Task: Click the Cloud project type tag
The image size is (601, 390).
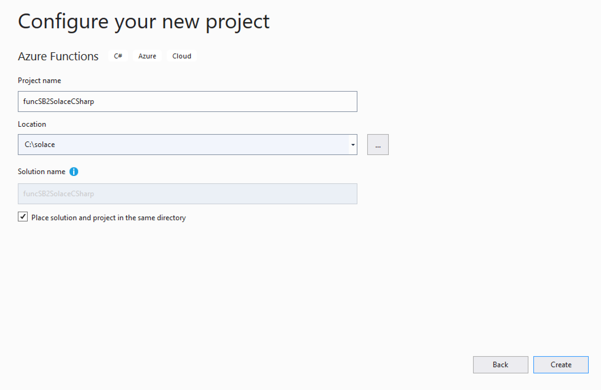Action: [181, 56]
